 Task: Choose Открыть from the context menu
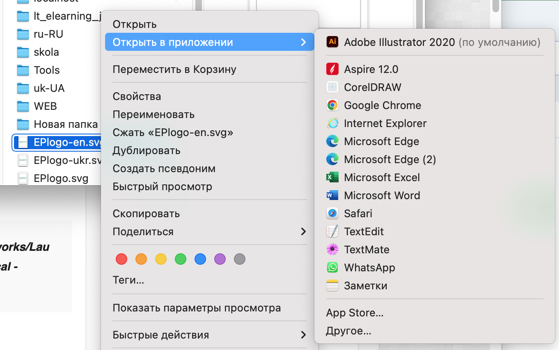pyautogui.click(x=210, y=24)
